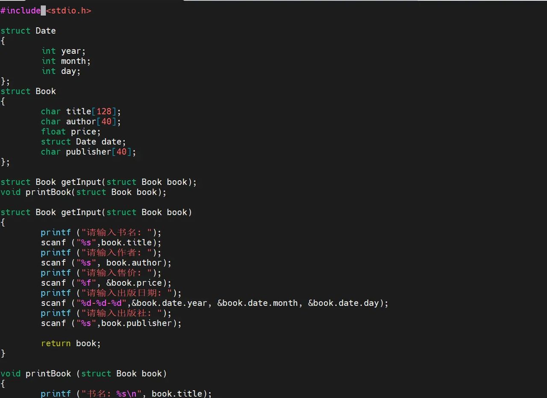Click the "char publisher[40];" line
Viewport: 547px width, 398px height.
[x=89, y=152]
